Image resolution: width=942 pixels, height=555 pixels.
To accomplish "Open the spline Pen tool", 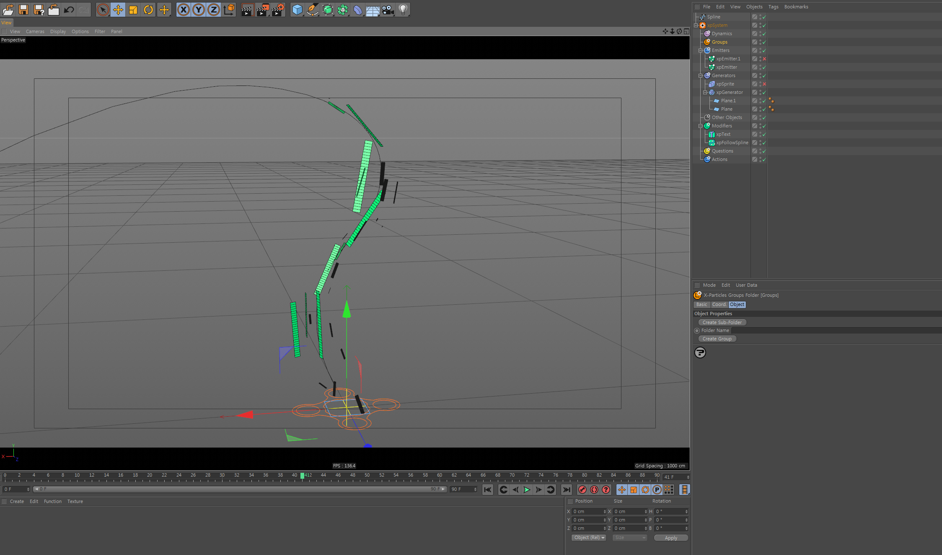I will (x=312, y=9).
